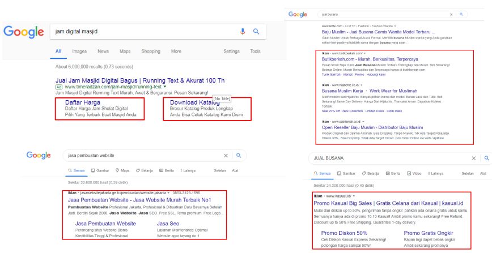Open 'Open Reseller Baju Muslim' ad title

(372, 127)
